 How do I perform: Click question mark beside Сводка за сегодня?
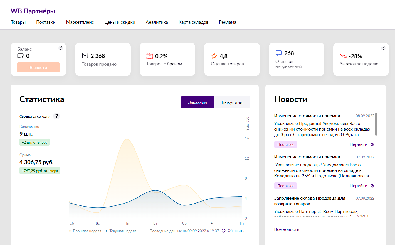point(56,116)
